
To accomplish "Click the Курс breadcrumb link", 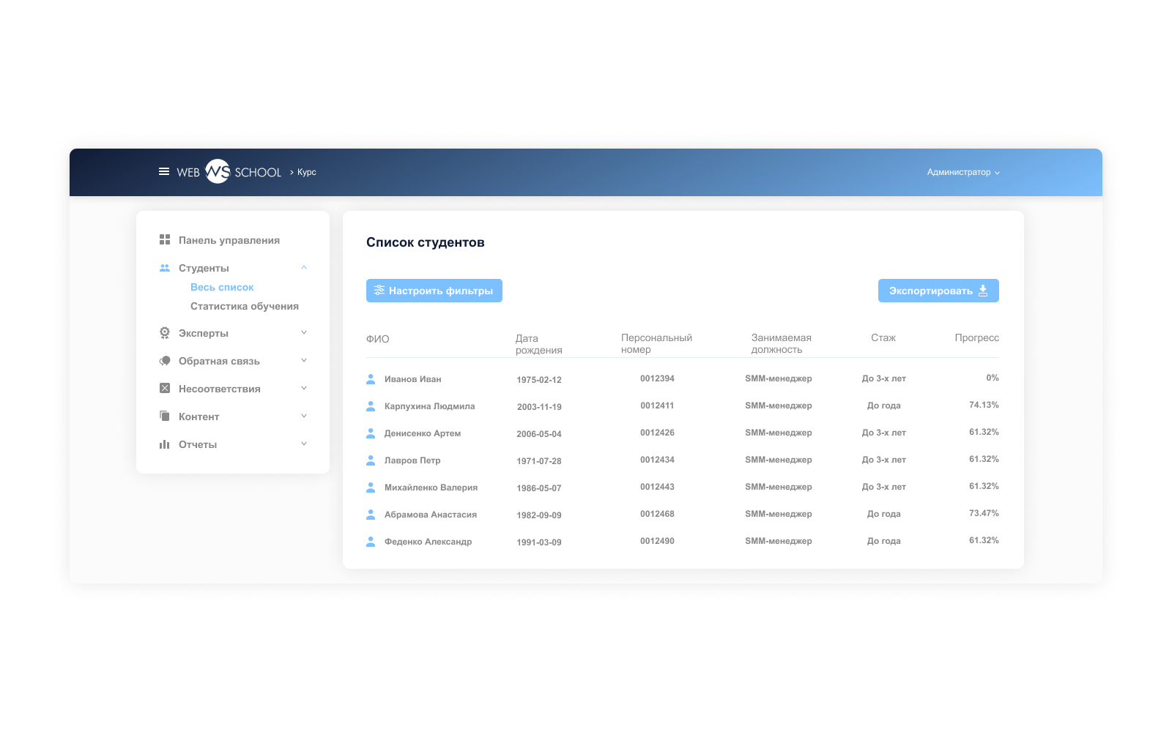I will tap(307, 172).
